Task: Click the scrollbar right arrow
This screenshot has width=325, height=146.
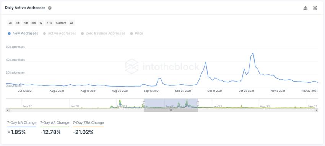Action: [317, 110]
